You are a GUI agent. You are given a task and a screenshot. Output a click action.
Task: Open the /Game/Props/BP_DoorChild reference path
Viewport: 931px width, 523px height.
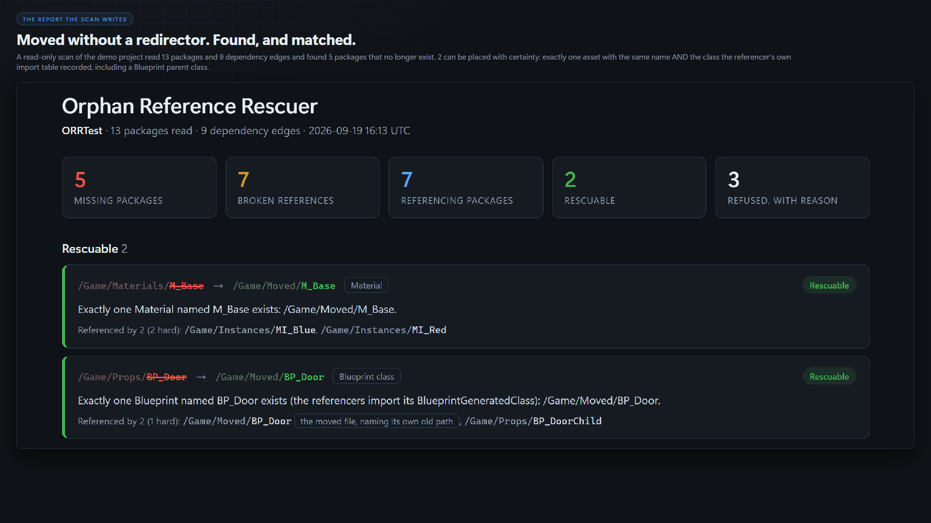pyautogui.click(x=533, y=421)
